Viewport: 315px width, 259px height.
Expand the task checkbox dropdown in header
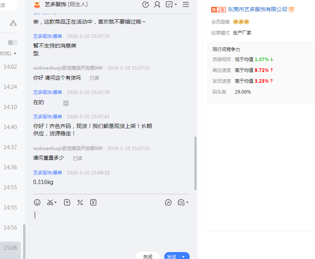pyautogui.click(x=176, y=5)
